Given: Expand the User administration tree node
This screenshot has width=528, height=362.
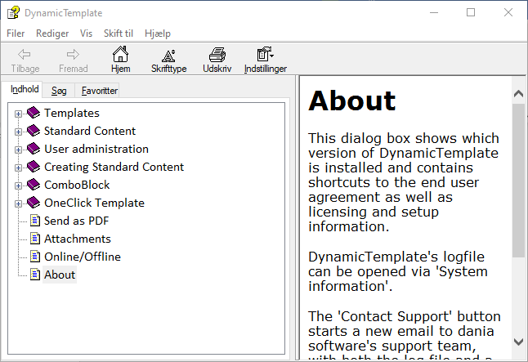Looking at the screenshot, I should click(x=18, y=150).
